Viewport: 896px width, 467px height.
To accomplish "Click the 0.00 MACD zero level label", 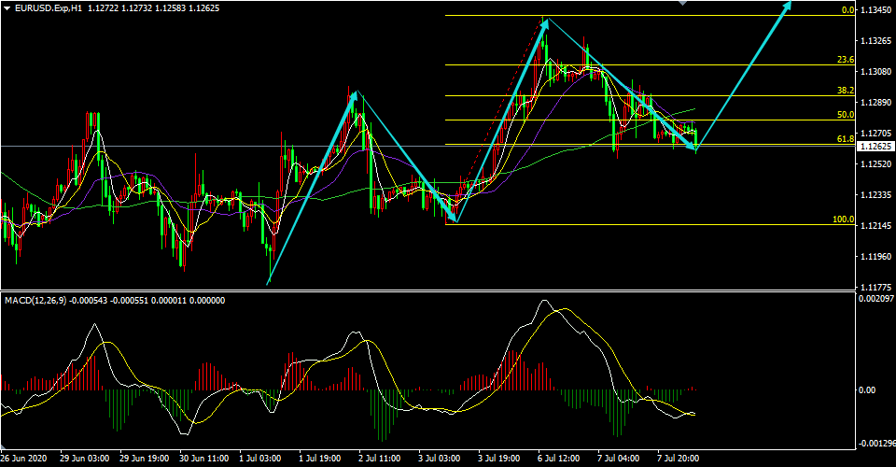I will (x=867, y=389).
